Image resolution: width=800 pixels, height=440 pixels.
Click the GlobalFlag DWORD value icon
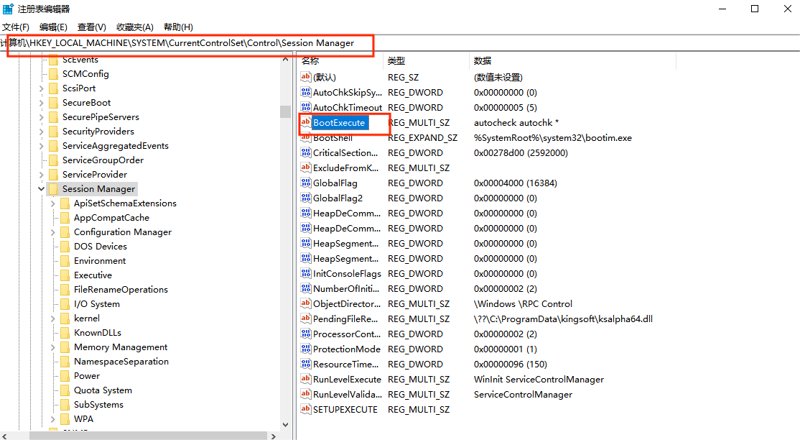click(x=306, y=183)
